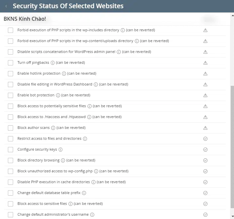Tick the Enable hotlink protection checkbox
This screenshot has height=219, width=234.
click(11, 74)
